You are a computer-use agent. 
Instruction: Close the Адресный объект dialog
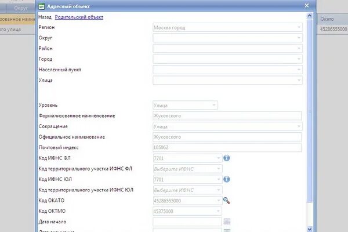[x=307, y=6]
